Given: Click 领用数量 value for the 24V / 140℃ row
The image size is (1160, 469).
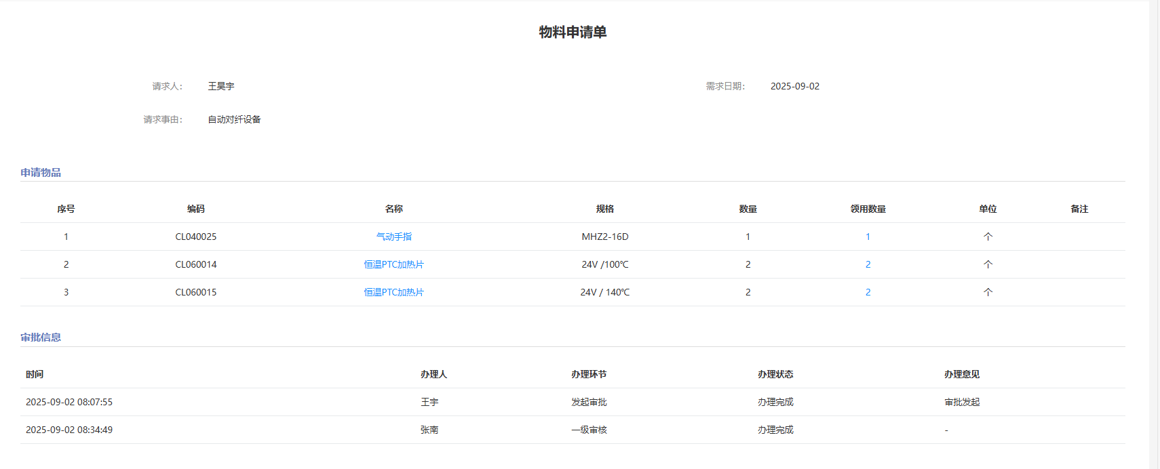Looking at the screenshot, I should pyautogui.click(x=868, y=292).
